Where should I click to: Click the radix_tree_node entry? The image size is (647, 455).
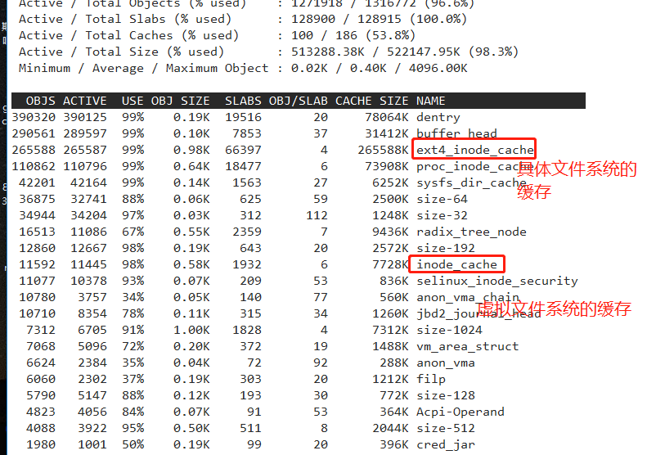coord(471,232)
